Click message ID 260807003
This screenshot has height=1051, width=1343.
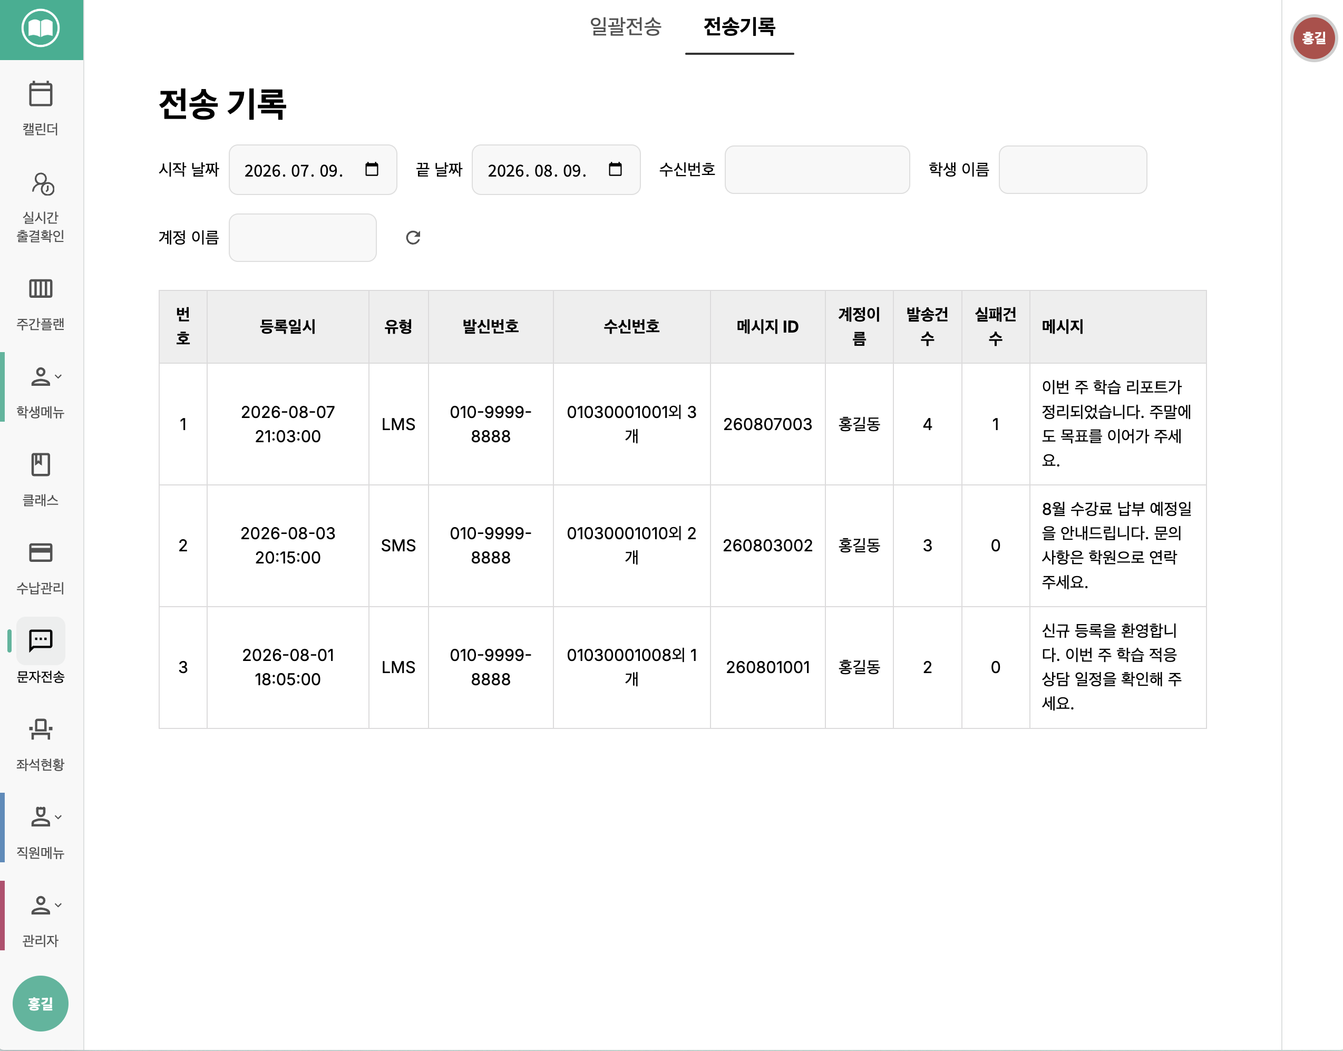tap(767, 424)
